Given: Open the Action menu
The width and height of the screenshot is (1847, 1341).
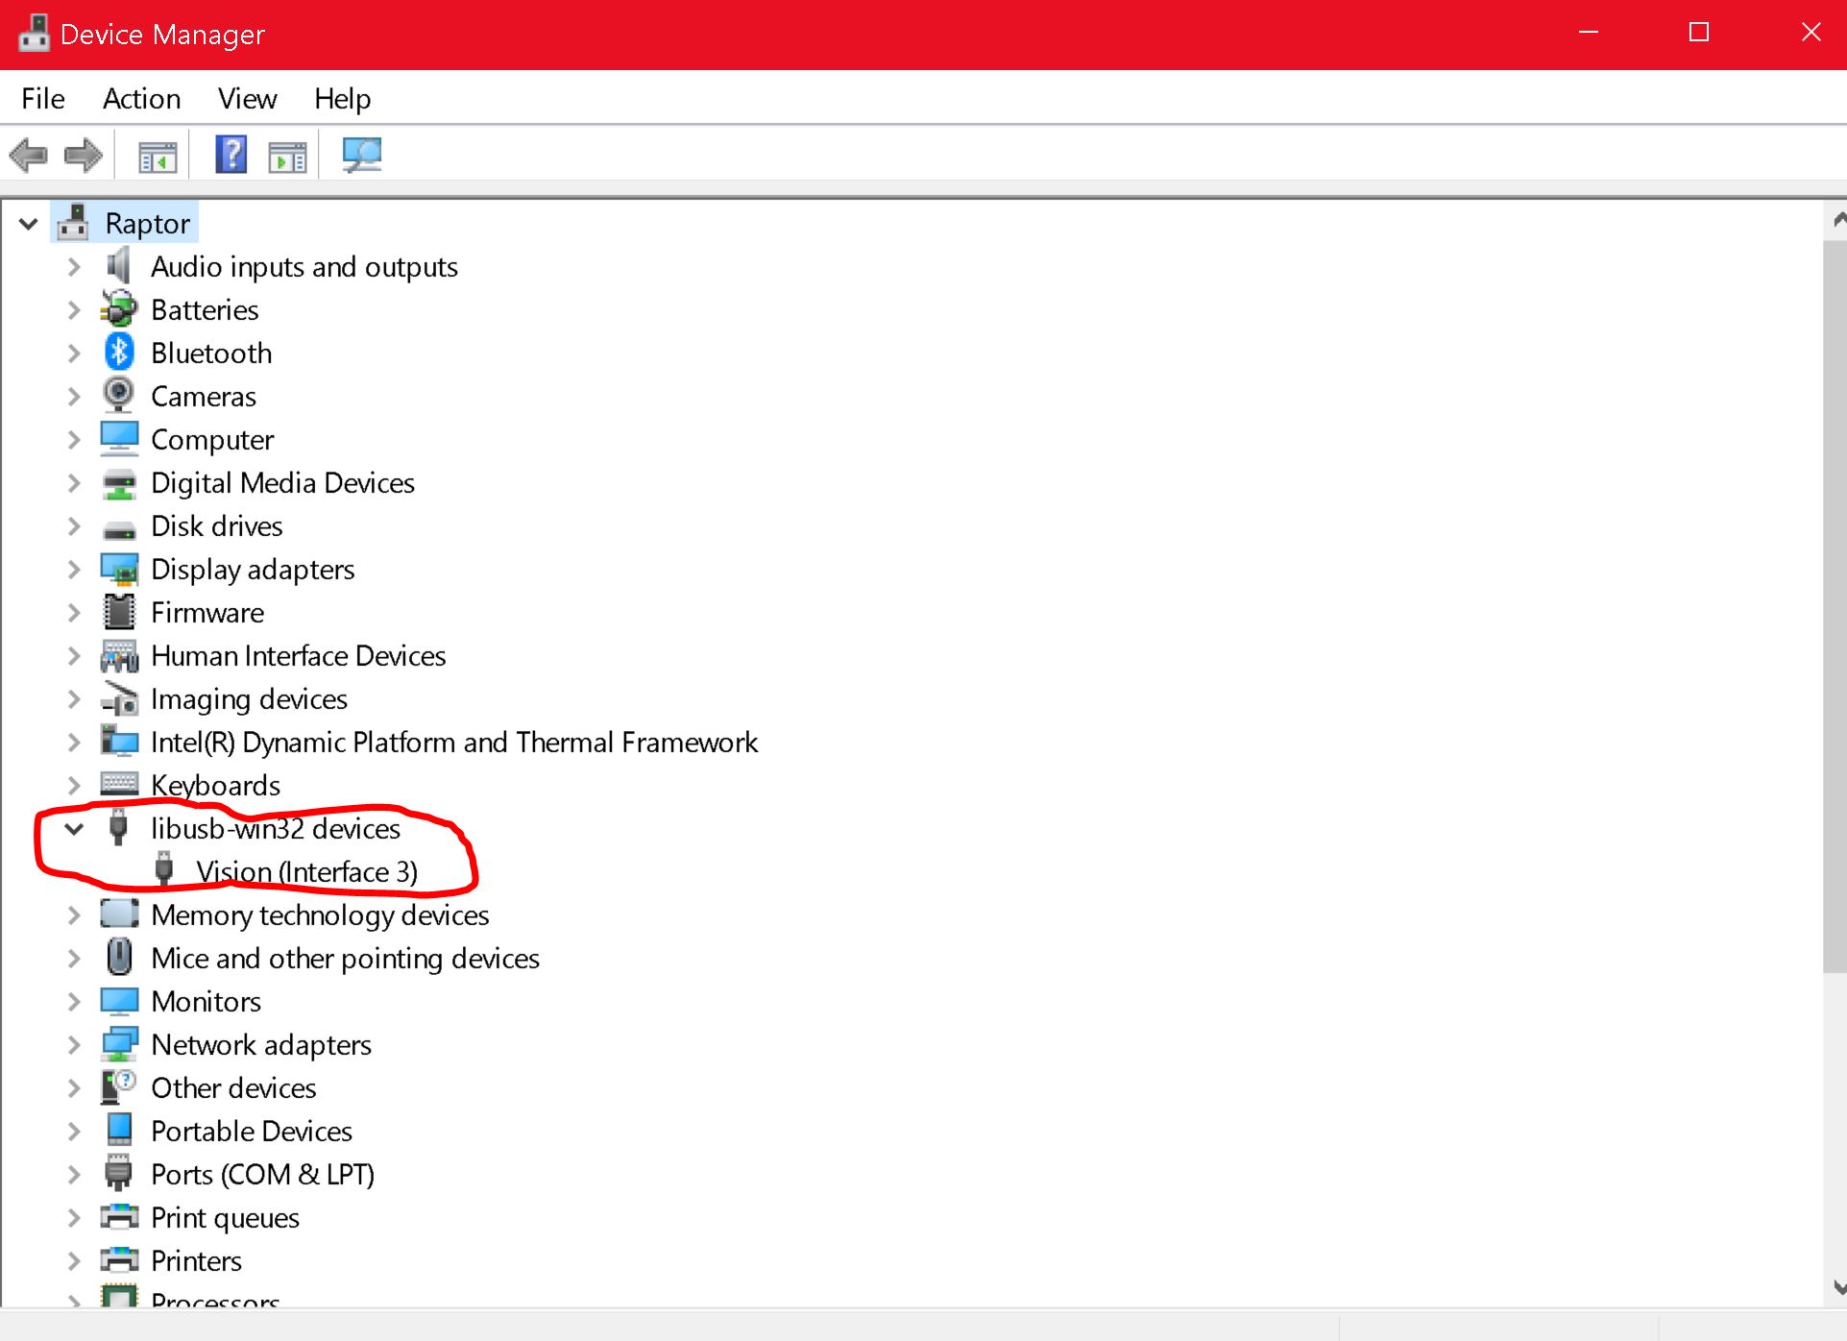Looking at the screenshot, I should (x=141, y=98).
